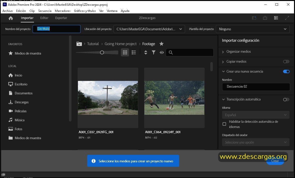Click in the Nombre del proyecto field
Viewport: 295px width, 178px height.
coord(57,29)
